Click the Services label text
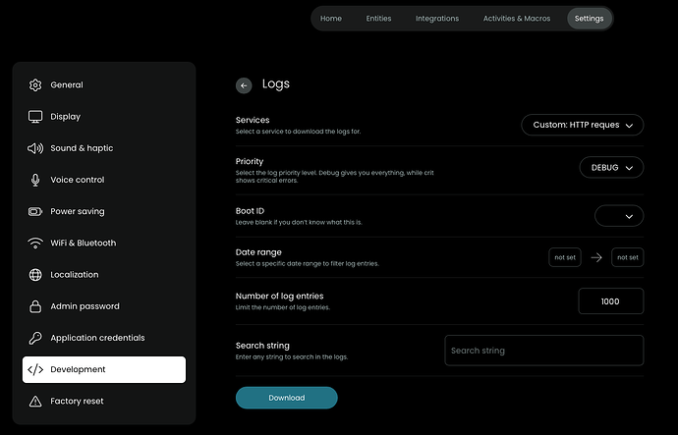This screenshot has width=678, height=435. (253, 120)
